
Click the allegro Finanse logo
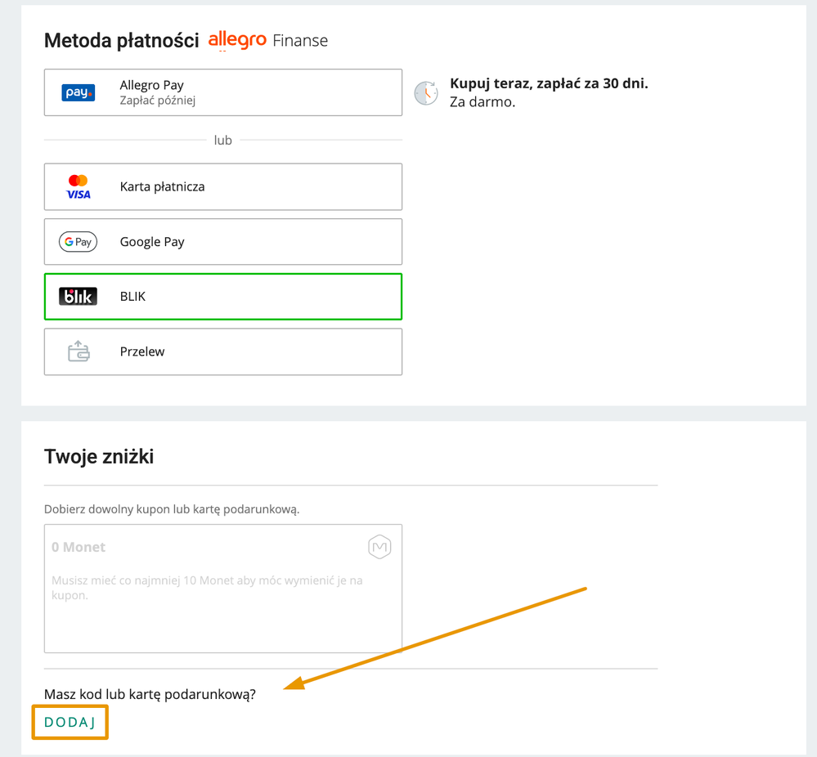267,41
